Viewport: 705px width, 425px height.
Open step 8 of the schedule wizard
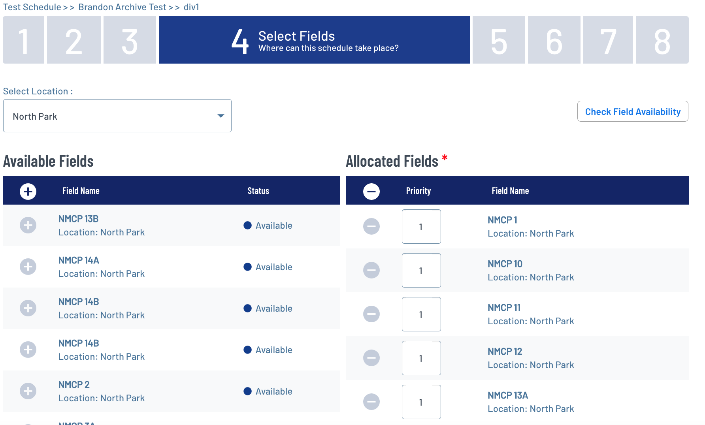pyautogui.click(x=662, y=40)
